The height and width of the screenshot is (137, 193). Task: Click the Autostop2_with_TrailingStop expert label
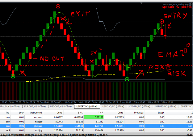176,5
